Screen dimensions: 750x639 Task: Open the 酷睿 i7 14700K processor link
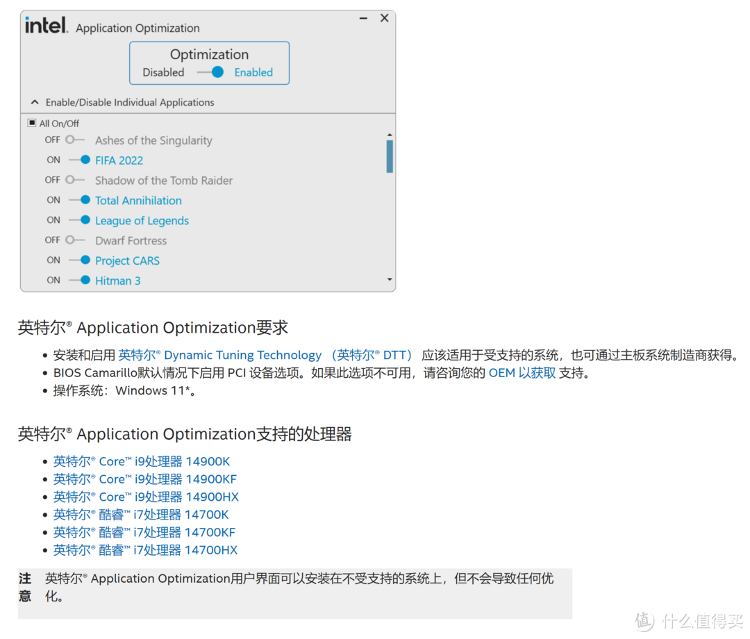(x=141, y=515)
